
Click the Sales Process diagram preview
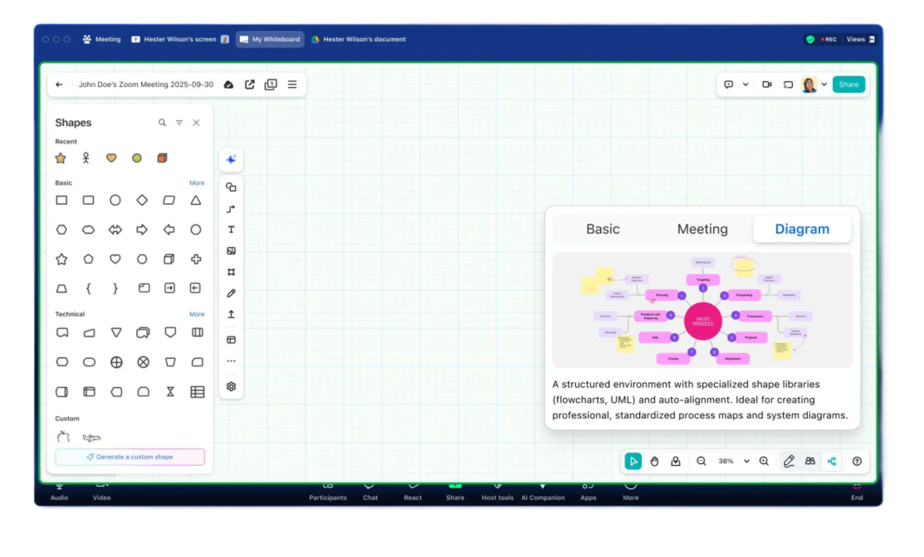click(702, 310)
